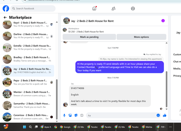Expand Chat members section in info panel
Screen dimensions: 181x131
click(177, 62)
